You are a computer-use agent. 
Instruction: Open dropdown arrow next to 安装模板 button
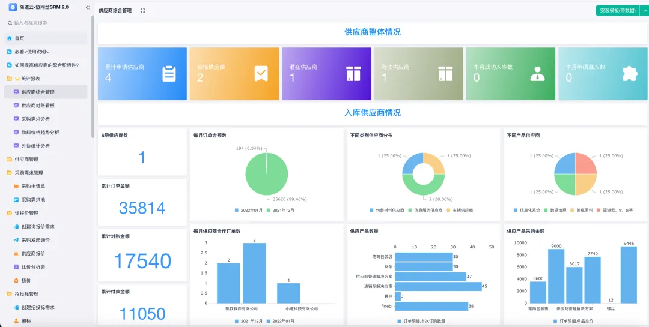644,11
